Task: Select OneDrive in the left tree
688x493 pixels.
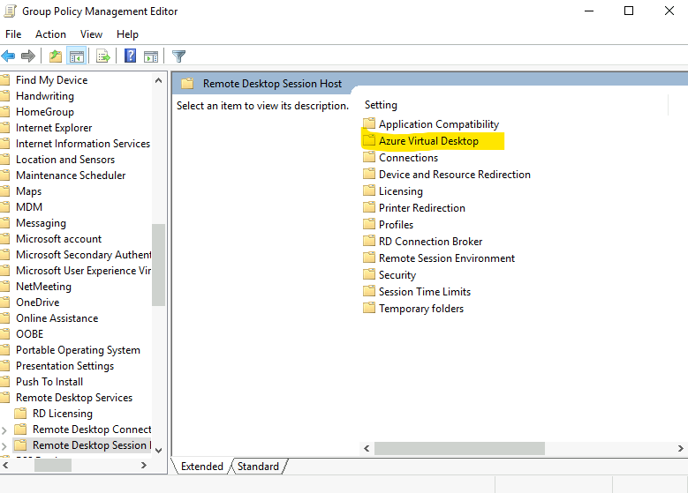Action: (x=38, y=303)
